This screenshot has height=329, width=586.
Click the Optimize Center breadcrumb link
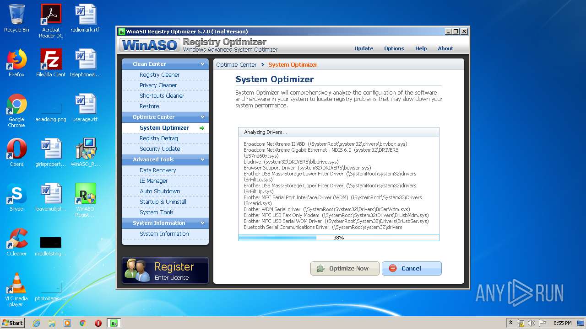pyautogui.click(x=236, y=65)
